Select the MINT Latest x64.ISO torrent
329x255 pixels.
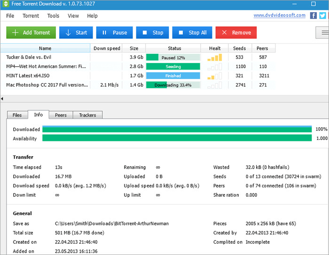[x=28, y=76]
